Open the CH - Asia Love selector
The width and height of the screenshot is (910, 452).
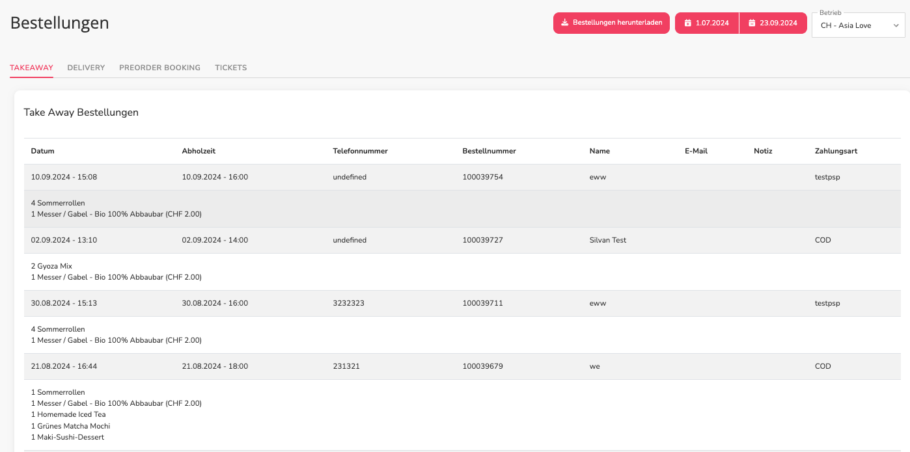[858, 25]
